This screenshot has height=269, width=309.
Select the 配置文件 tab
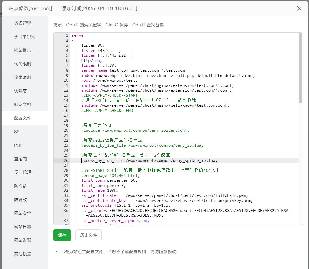24,118
